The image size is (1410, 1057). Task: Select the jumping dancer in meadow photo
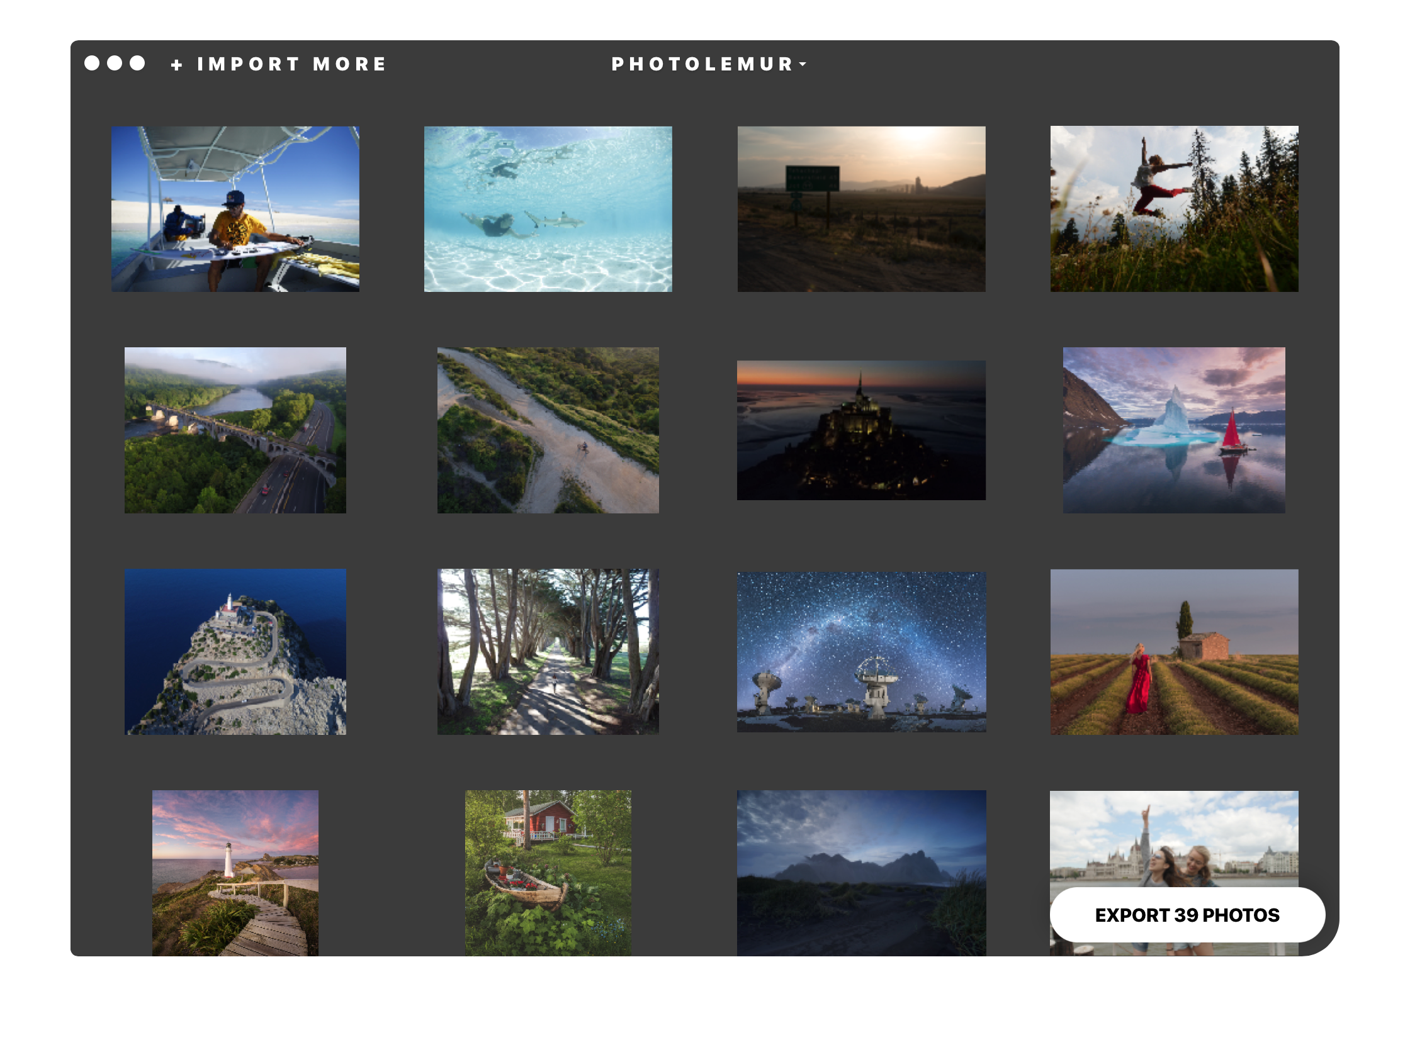pos(1173,209)
